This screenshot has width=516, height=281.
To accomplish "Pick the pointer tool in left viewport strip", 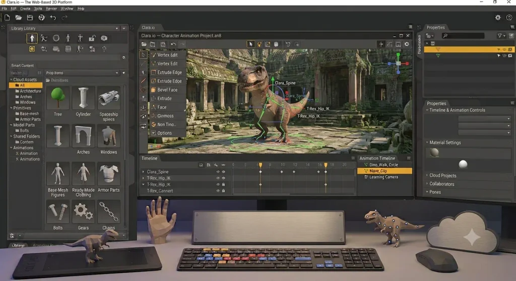I will [x=144, y=55].
